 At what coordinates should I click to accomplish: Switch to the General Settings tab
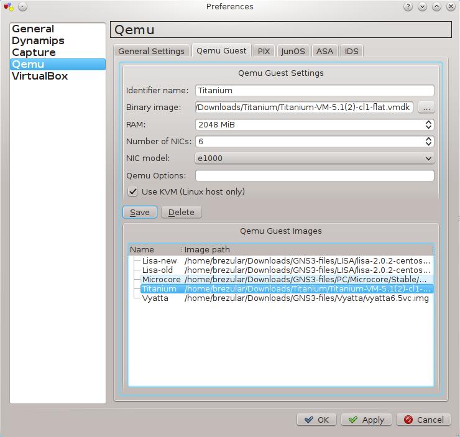(x=152, y=51)
